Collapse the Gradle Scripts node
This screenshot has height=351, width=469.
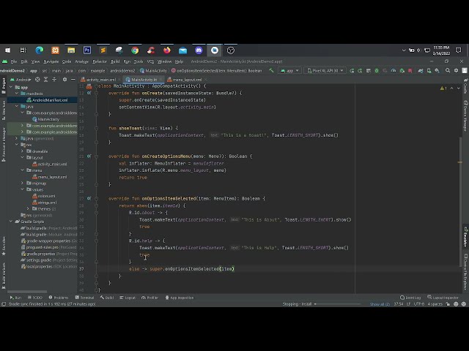point(12,222)
